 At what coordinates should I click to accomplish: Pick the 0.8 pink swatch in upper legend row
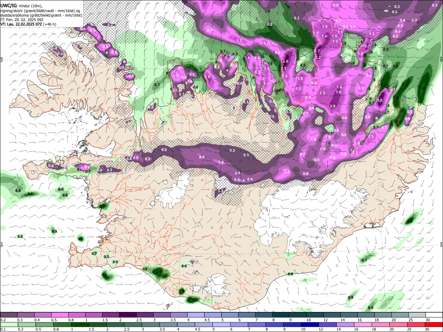click(x=77, y=315)
